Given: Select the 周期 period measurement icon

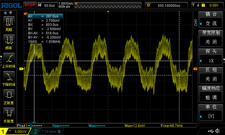Looking at the screenshot, I should (x=9, y=22).
